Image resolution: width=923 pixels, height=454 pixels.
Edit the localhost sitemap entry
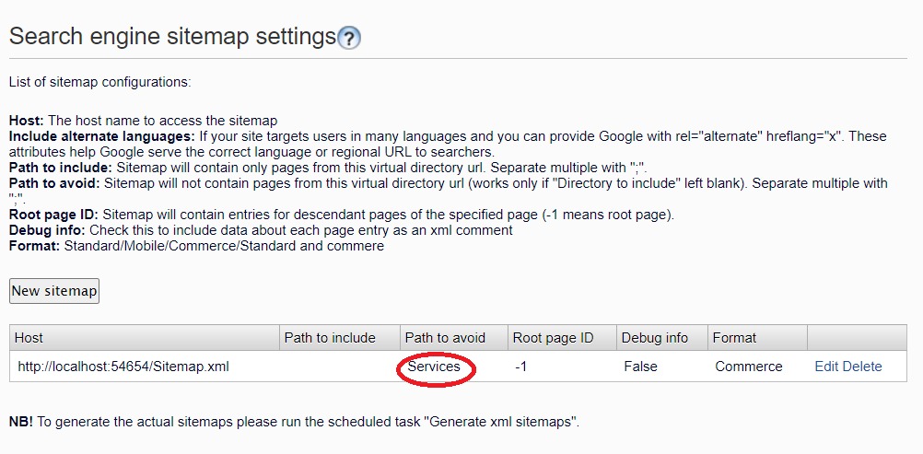(826, 367)
